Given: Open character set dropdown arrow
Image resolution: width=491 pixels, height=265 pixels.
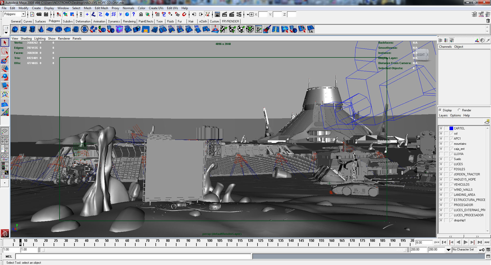Looking at the screenshot, I should [x=448, y=250].
